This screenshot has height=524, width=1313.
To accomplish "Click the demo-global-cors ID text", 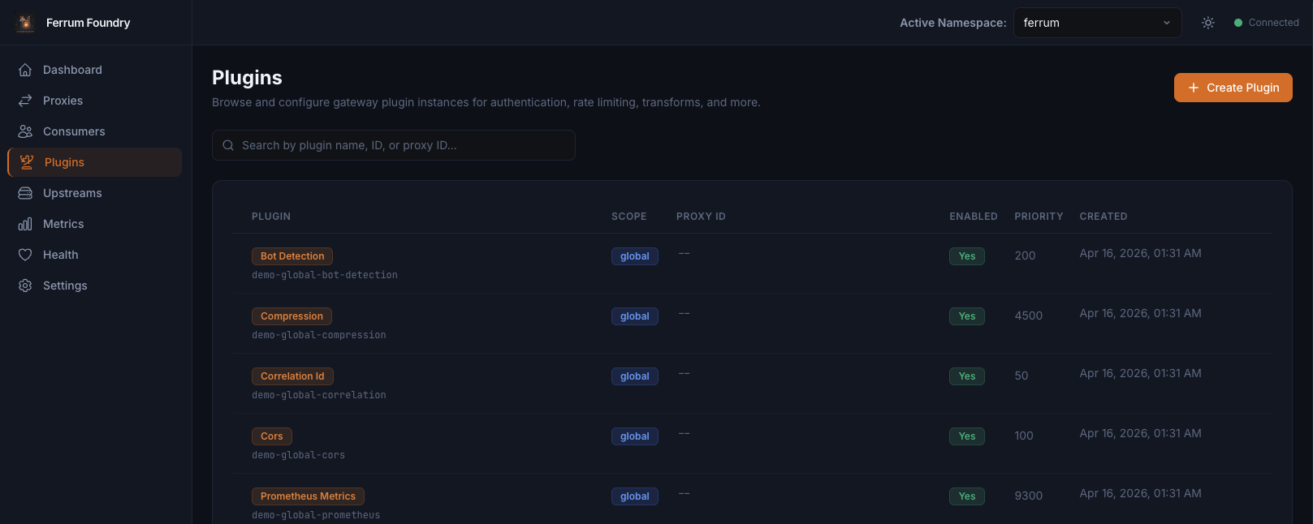I will coord(298,455).
